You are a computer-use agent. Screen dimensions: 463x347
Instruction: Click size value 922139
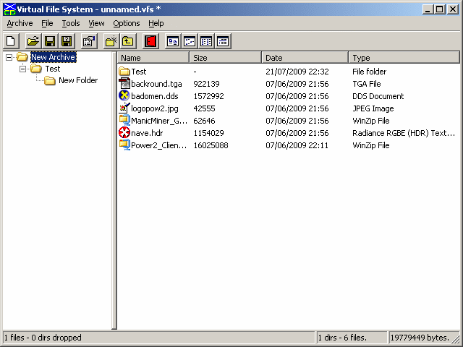click(x=206, y=84)
